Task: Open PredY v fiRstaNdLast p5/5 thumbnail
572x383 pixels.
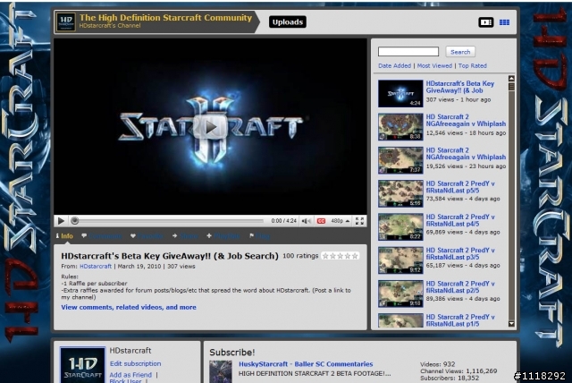Action: point(400,193)
